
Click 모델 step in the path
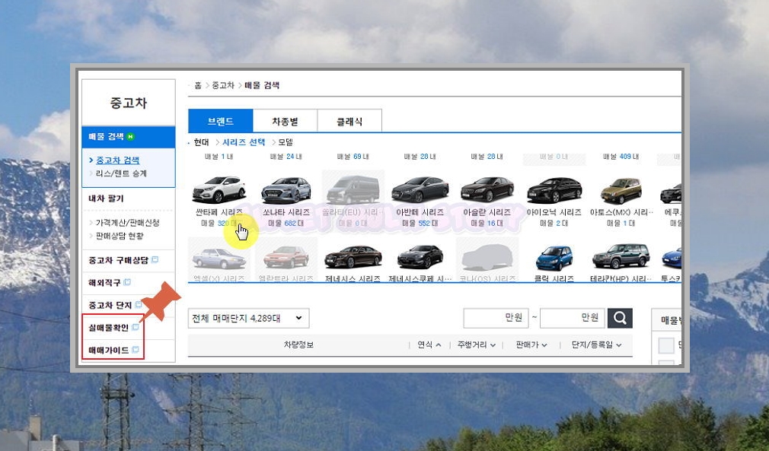point(286,142)
